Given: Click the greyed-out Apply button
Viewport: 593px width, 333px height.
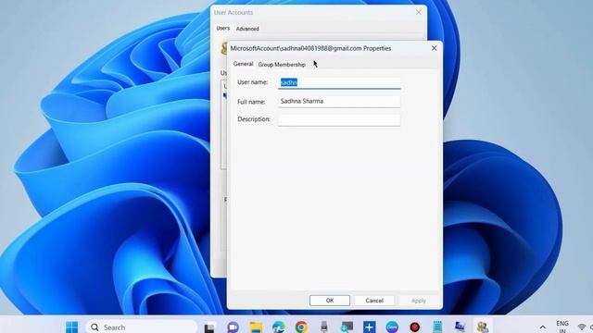Looking at the screenshot, I should [419, 301].
